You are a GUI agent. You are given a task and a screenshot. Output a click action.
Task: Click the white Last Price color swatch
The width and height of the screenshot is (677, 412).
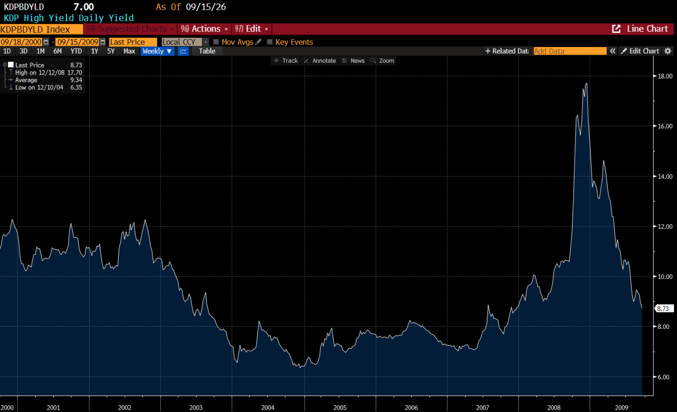11,65
